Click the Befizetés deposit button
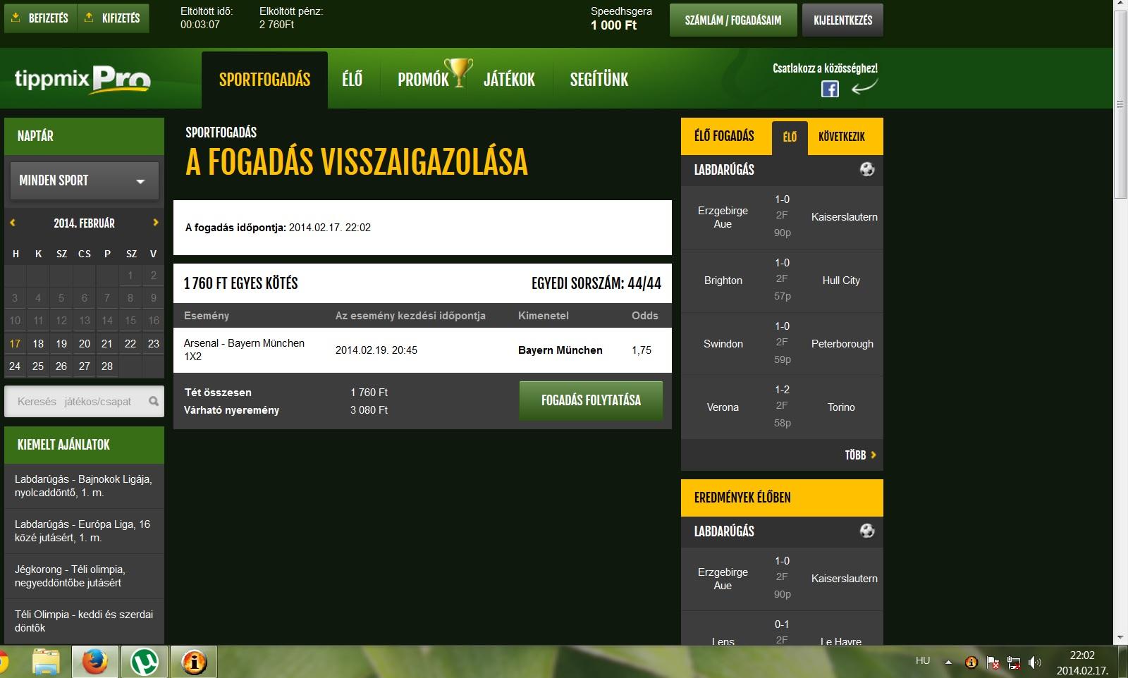1128x678 pixels. [x=40, y=18]
